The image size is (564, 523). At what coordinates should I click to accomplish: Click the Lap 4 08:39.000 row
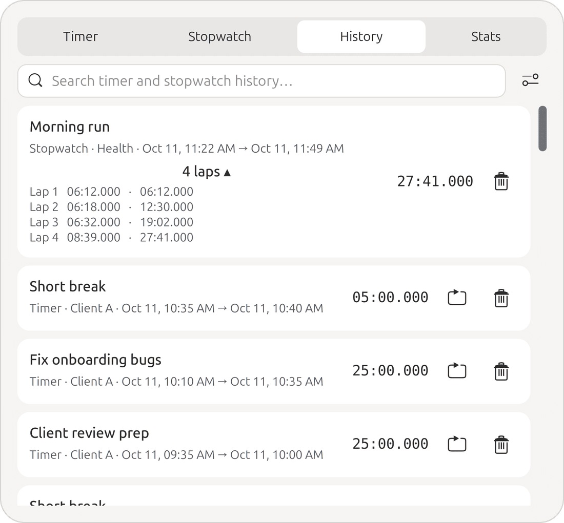tap(111, 238)
